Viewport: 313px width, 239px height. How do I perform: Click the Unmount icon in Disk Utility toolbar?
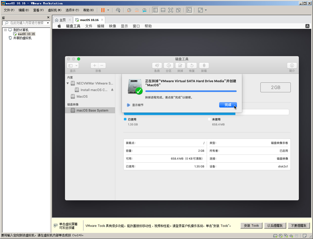pyautogui.click(x=204, y=66)
